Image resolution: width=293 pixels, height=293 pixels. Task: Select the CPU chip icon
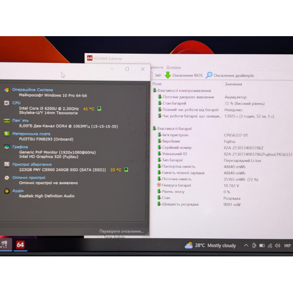click(7, 103)
